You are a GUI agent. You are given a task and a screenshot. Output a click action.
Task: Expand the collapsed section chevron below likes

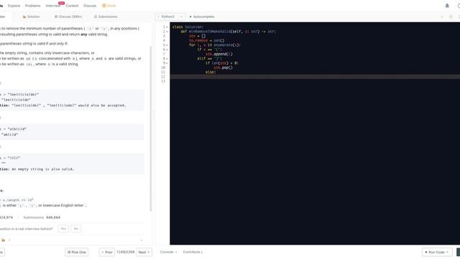point(142,240)
